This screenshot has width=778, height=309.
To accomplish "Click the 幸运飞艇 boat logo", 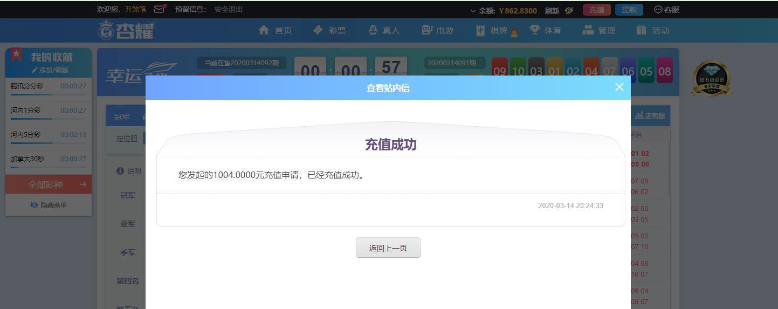I will pos(141,73).
